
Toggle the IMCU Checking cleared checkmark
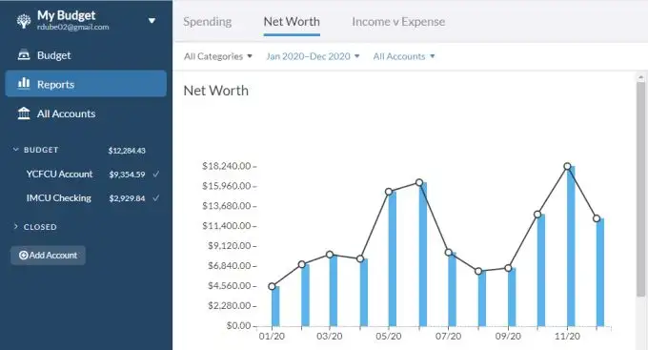(155, 198)
